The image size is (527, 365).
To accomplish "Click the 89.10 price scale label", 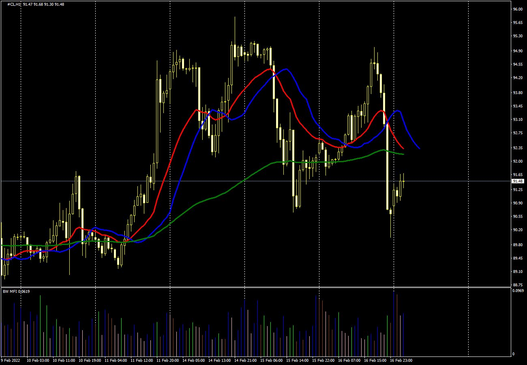I will (518, 272).
